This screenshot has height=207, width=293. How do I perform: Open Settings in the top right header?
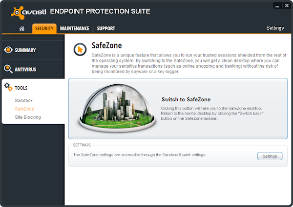[x=275, y=28]
